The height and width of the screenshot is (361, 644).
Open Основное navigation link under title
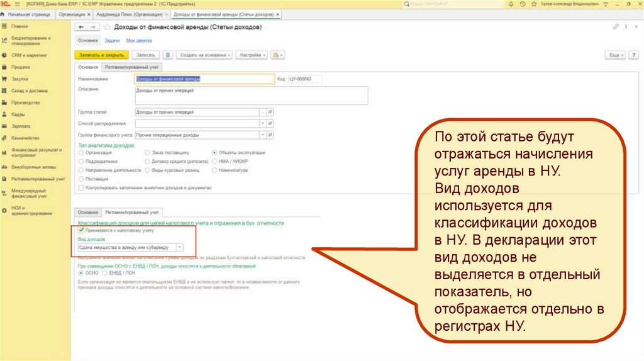click(x=88, y=41)
